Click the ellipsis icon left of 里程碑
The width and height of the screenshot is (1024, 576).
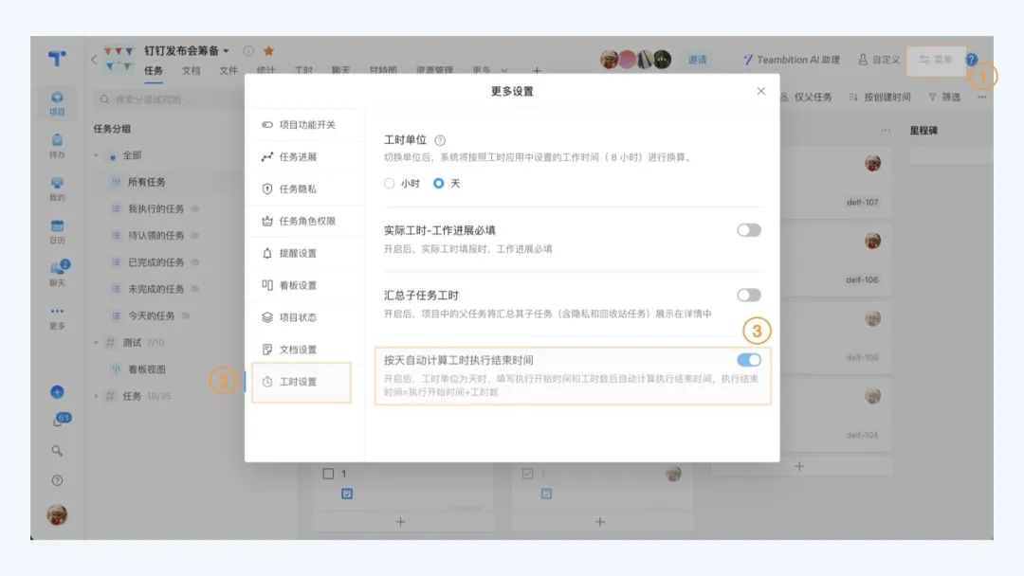point(886,131)
